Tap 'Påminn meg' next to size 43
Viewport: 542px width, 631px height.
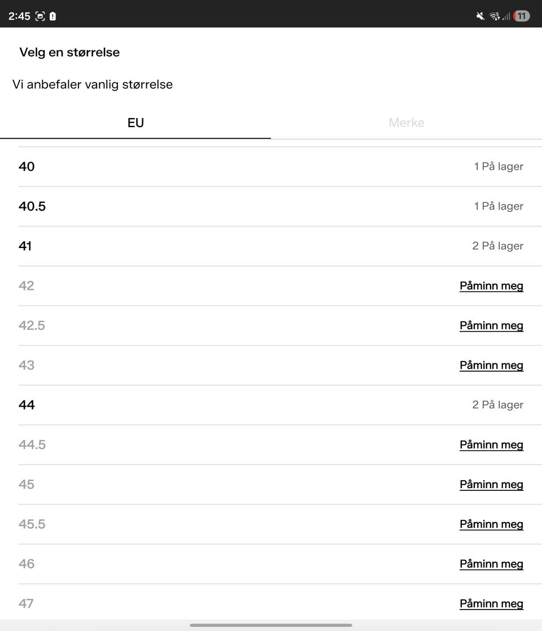tap(491, 365)
